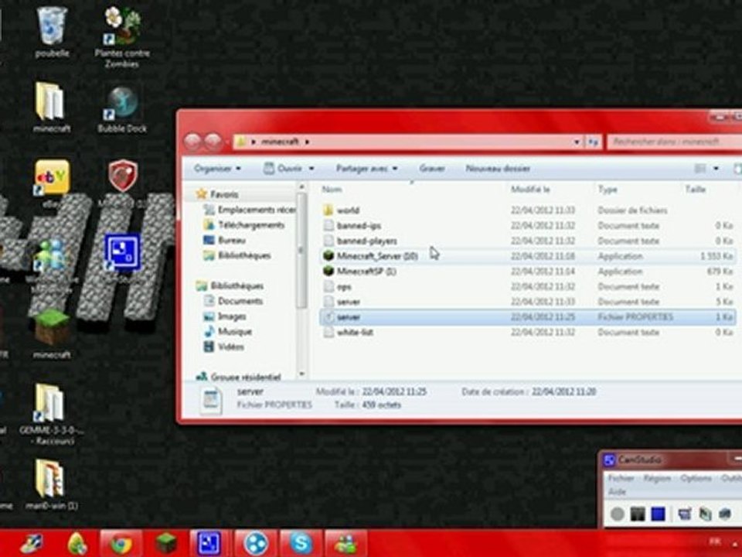Open Chrome from the taskbar
Viewport: 742px width, 557px height.
(121, 544)
